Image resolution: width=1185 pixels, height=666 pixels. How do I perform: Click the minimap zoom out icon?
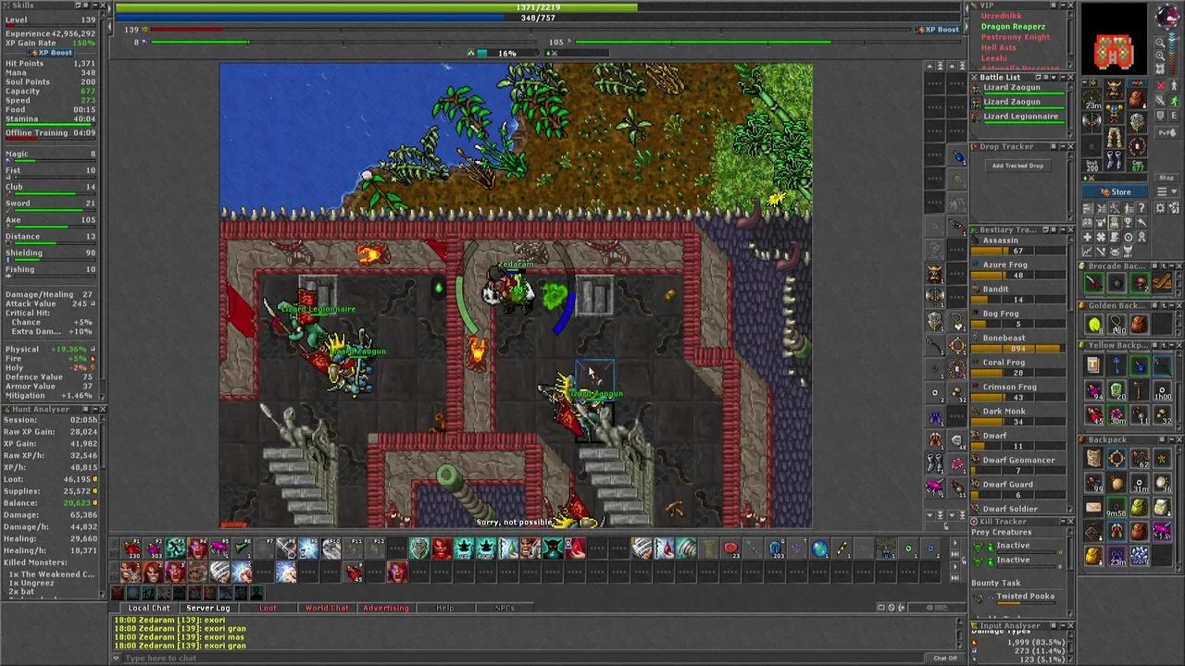(1160, 43)
